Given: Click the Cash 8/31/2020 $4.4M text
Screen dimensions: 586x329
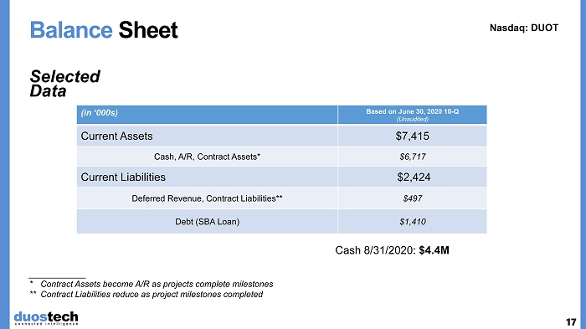Looking at the screenshot, I should tap(392, 250).
